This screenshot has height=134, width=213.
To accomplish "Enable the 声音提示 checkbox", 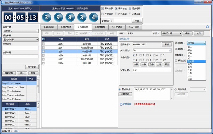I will click(x=103, y=14).
